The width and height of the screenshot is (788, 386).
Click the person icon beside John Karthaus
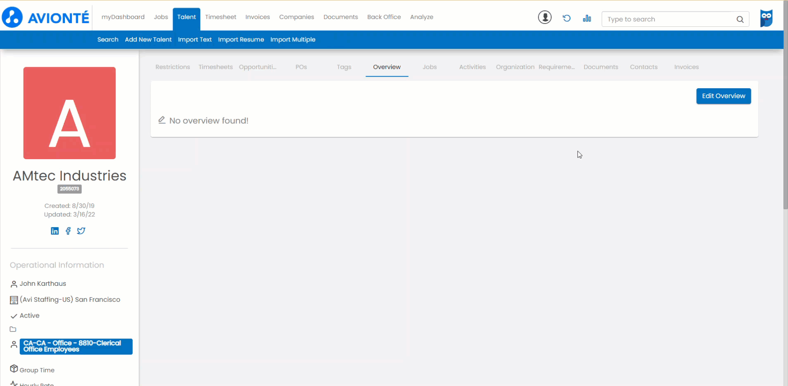14,284
